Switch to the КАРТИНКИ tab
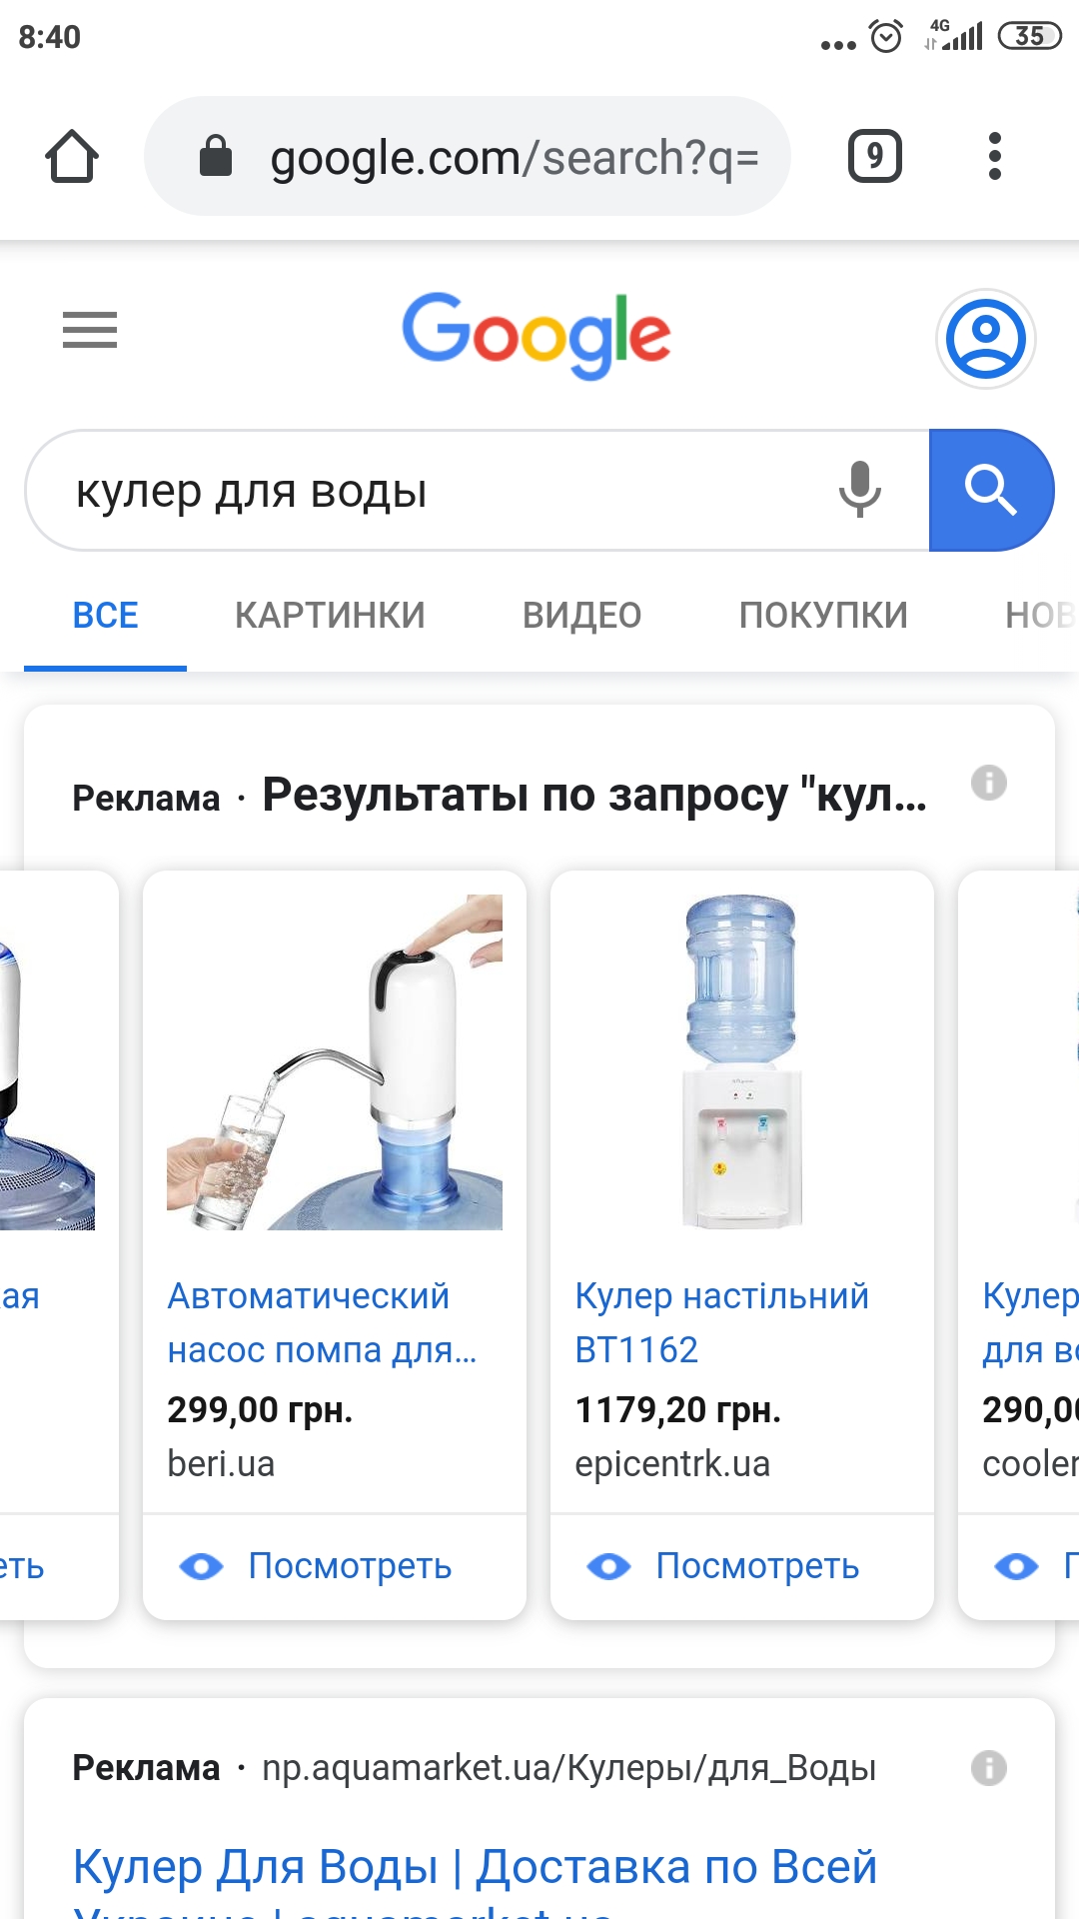The height and width of the screenshot is (1919, 1079). (330, 615)
